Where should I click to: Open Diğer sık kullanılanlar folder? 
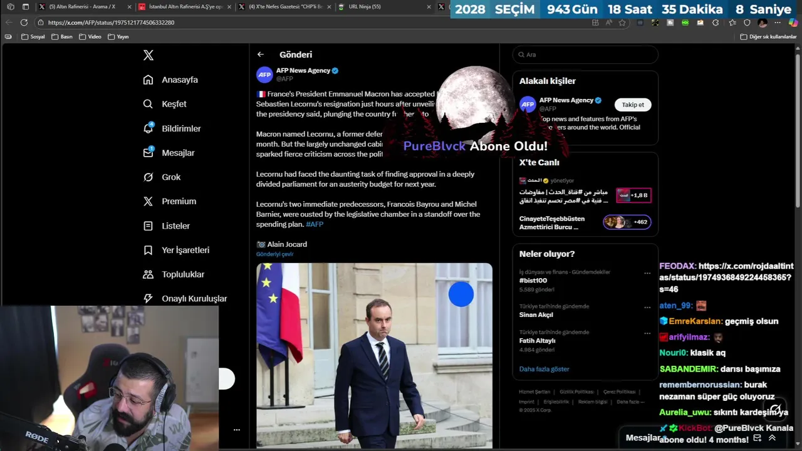[x=768, y=37]
